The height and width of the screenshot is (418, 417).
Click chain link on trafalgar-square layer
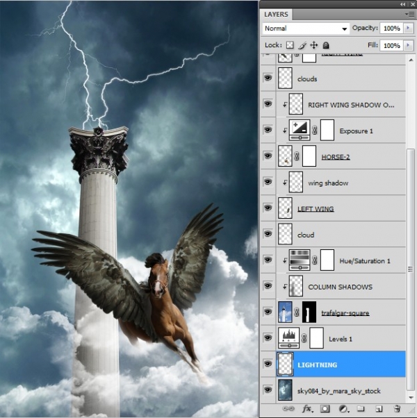point(297,312)
